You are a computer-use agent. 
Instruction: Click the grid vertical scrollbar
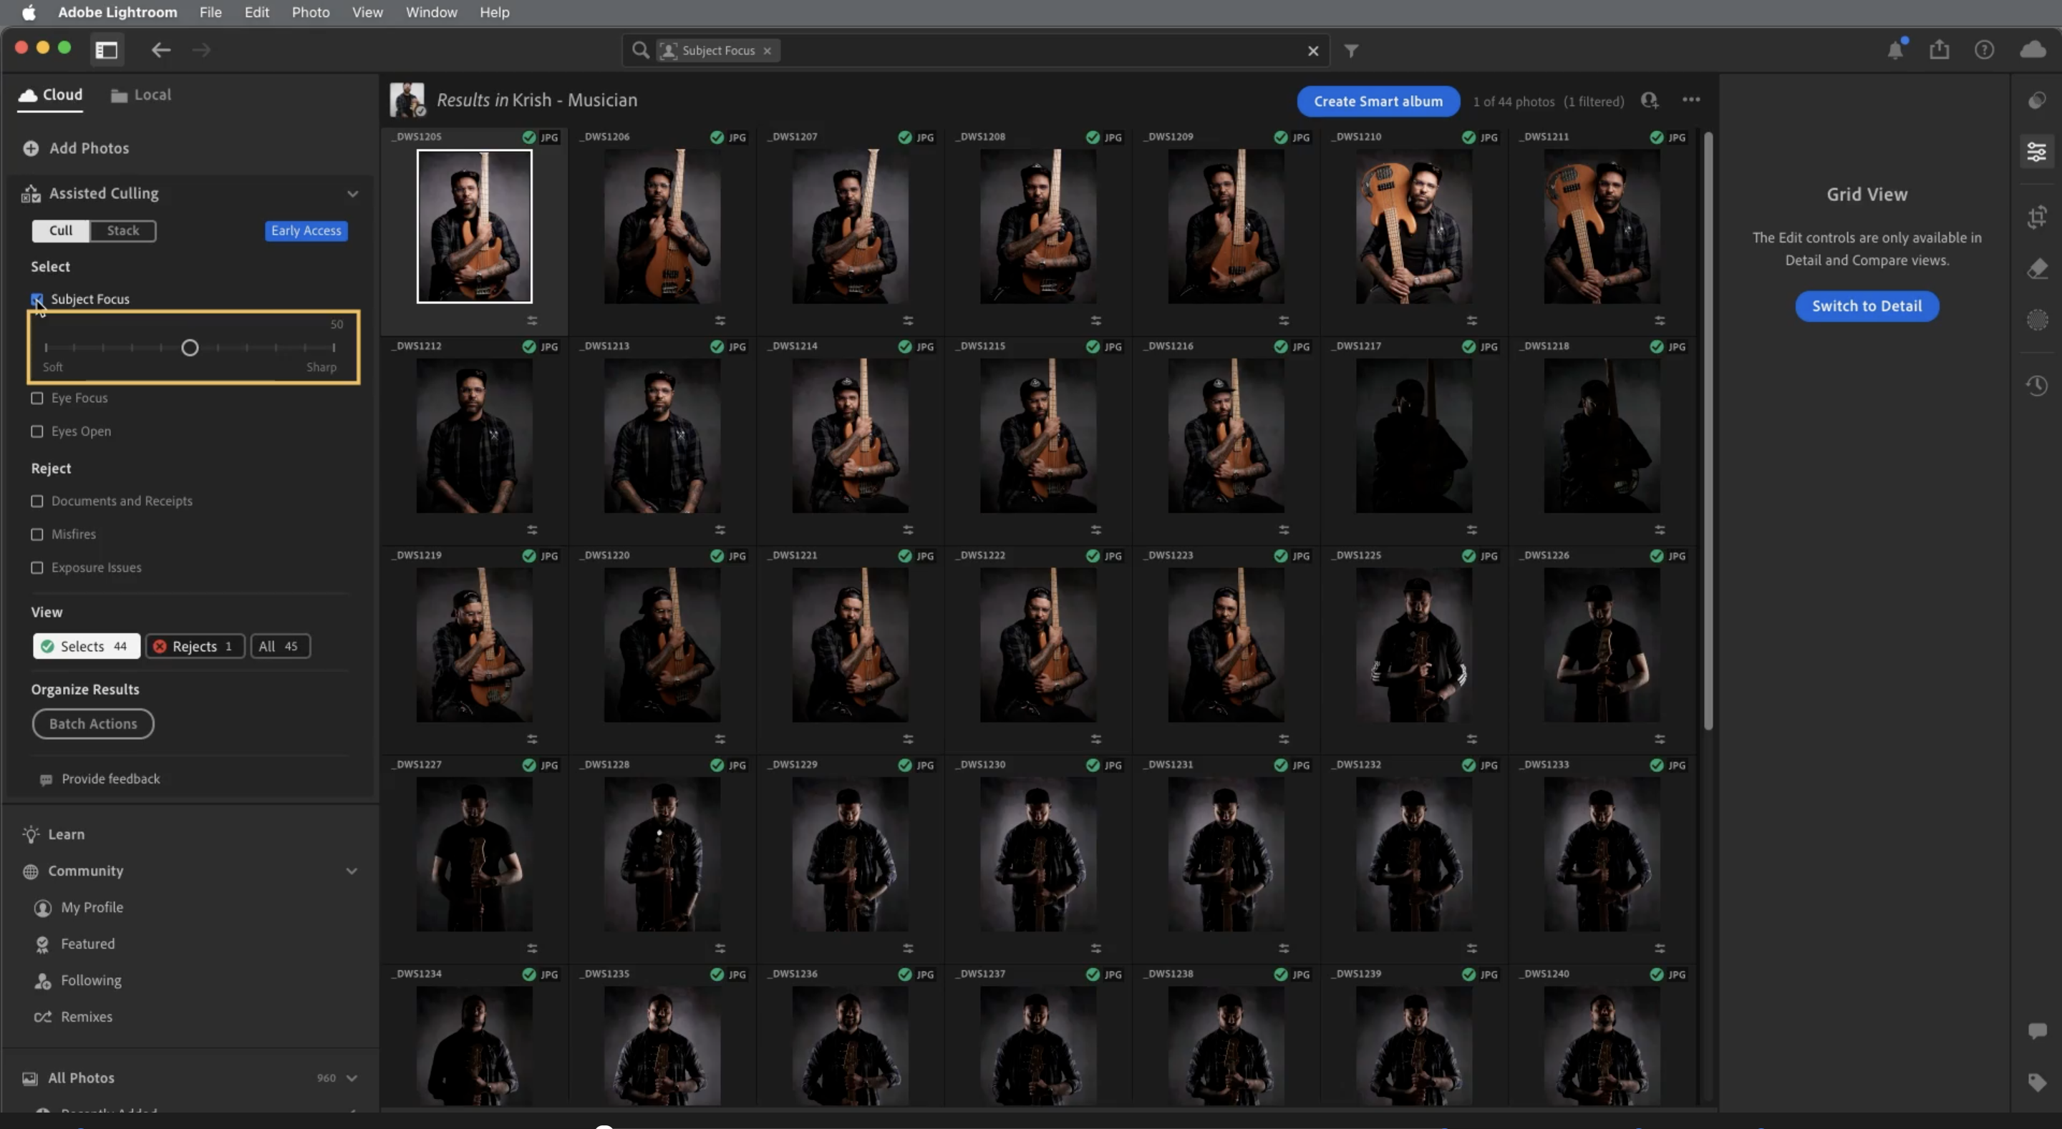pos(1708,432)
